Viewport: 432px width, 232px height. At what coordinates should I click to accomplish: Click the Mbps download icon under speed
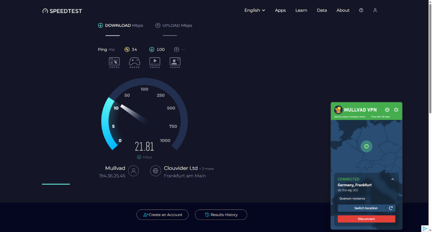(x=139, y=157)
